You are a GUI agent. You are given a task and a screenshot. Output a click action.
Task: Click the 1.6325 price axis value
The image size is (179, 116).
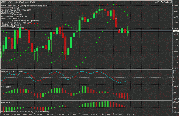(176, 11)
